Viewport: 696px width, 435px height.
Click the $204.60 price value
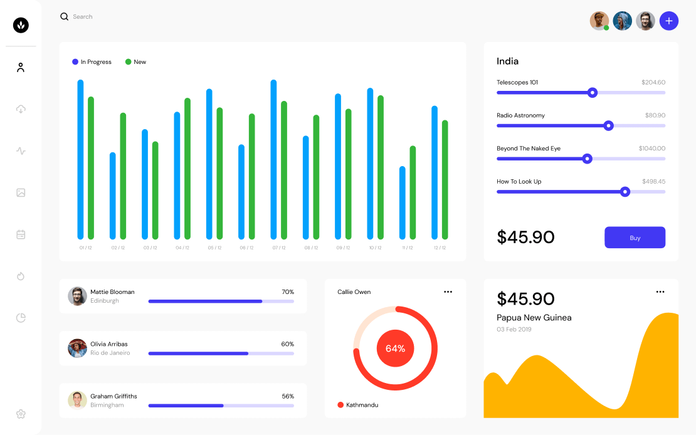coord(653,82)
